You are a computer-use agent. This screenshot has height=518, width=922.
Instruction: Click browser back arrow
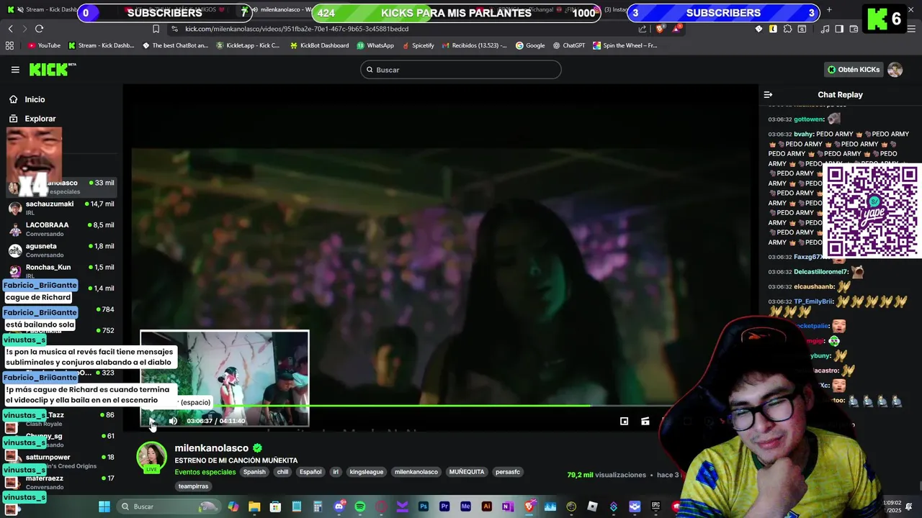pyautogui.click(x=10, y=29)
